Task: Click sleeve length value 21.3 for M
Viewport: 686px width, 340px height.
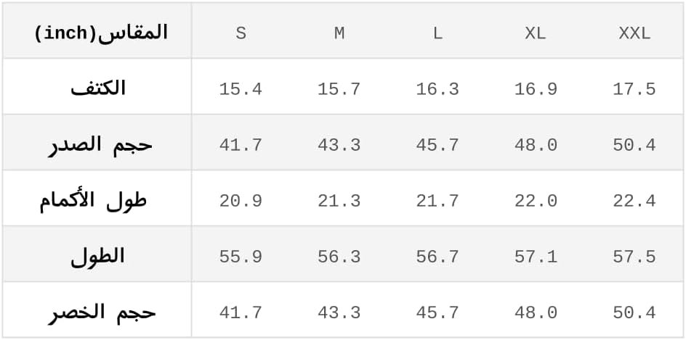Action: click(x=339, y=201)
